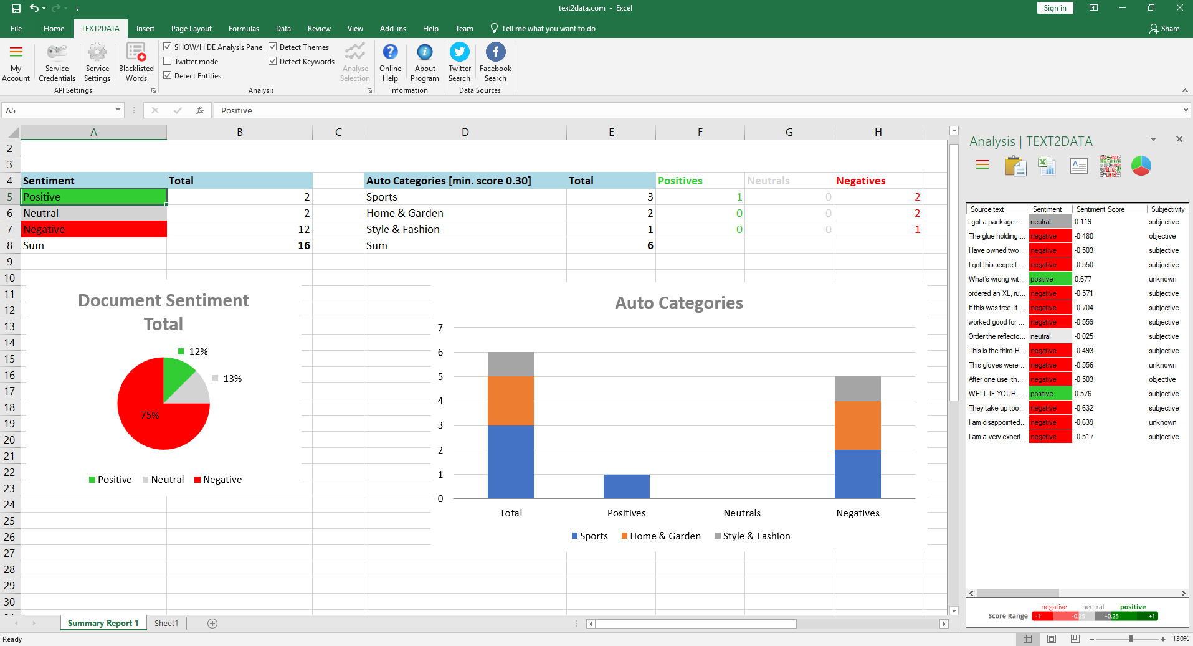
Task: Open the undo history dropdown arrow
Action: tap(44, 9)
